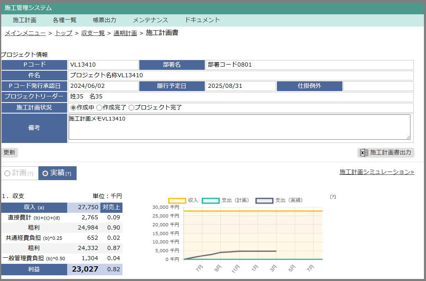Click the 対売上 column header
This screenshot has width=426, height=281.
point(111,207)
